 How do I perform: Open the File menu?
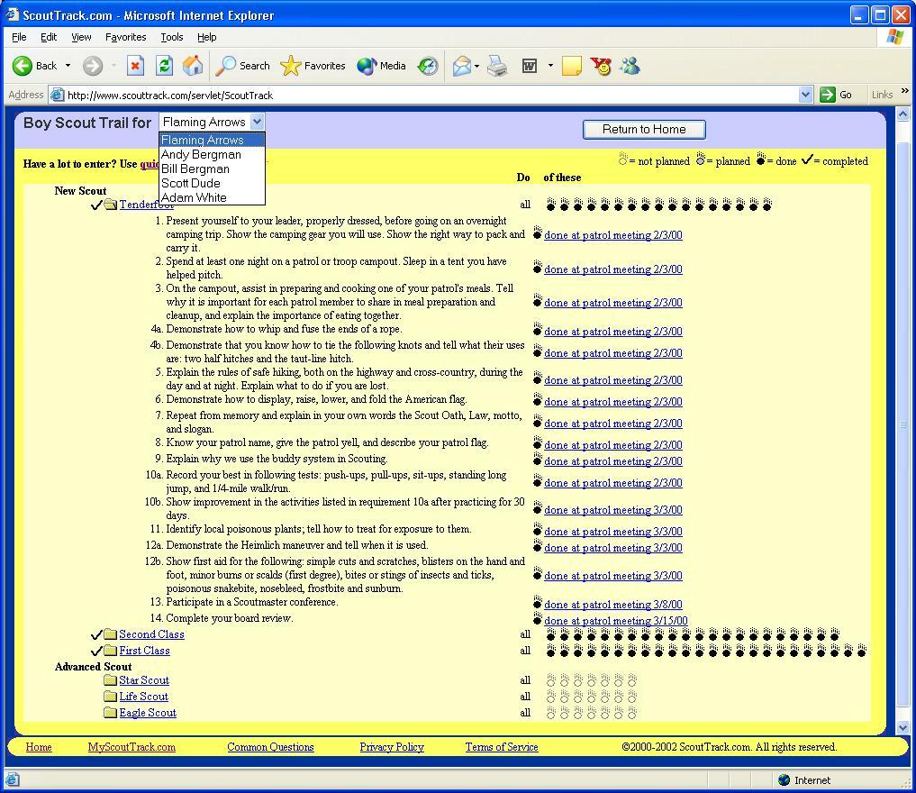(x=19, y=37)
